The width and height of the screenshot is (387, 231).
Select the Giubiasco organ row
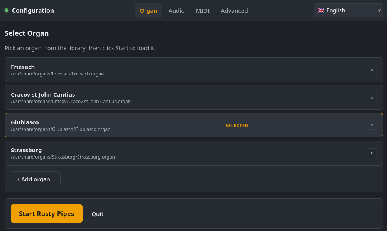point(194,125)
